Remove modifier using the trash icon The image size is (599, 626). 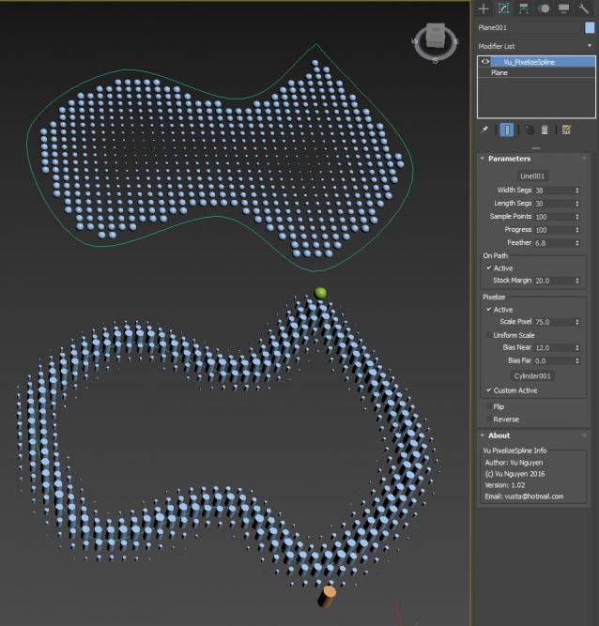(x=545, y=130)
